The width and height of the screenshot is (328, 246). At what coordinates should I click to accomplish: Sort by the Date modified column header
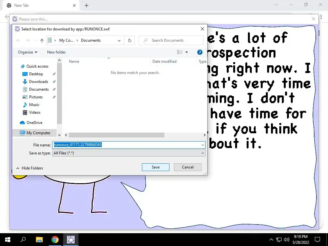pyautogui.click(x=164, y=61)
